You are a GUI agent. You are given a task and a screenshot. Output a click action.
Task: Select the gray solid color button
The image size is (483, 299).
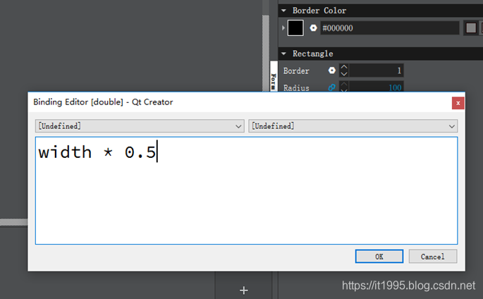click(x=471, y=28)
